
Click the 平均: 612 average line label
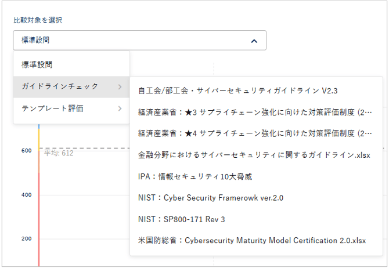[59, 153]
